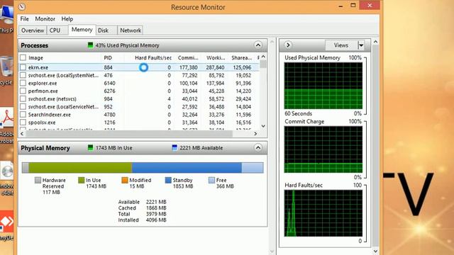Click the Used Physical Memory graph
The width and height of the screenshot is (454, 255).
click(323, 86)
